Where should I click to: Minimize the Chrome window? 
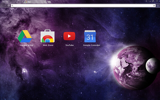[150, 1]
